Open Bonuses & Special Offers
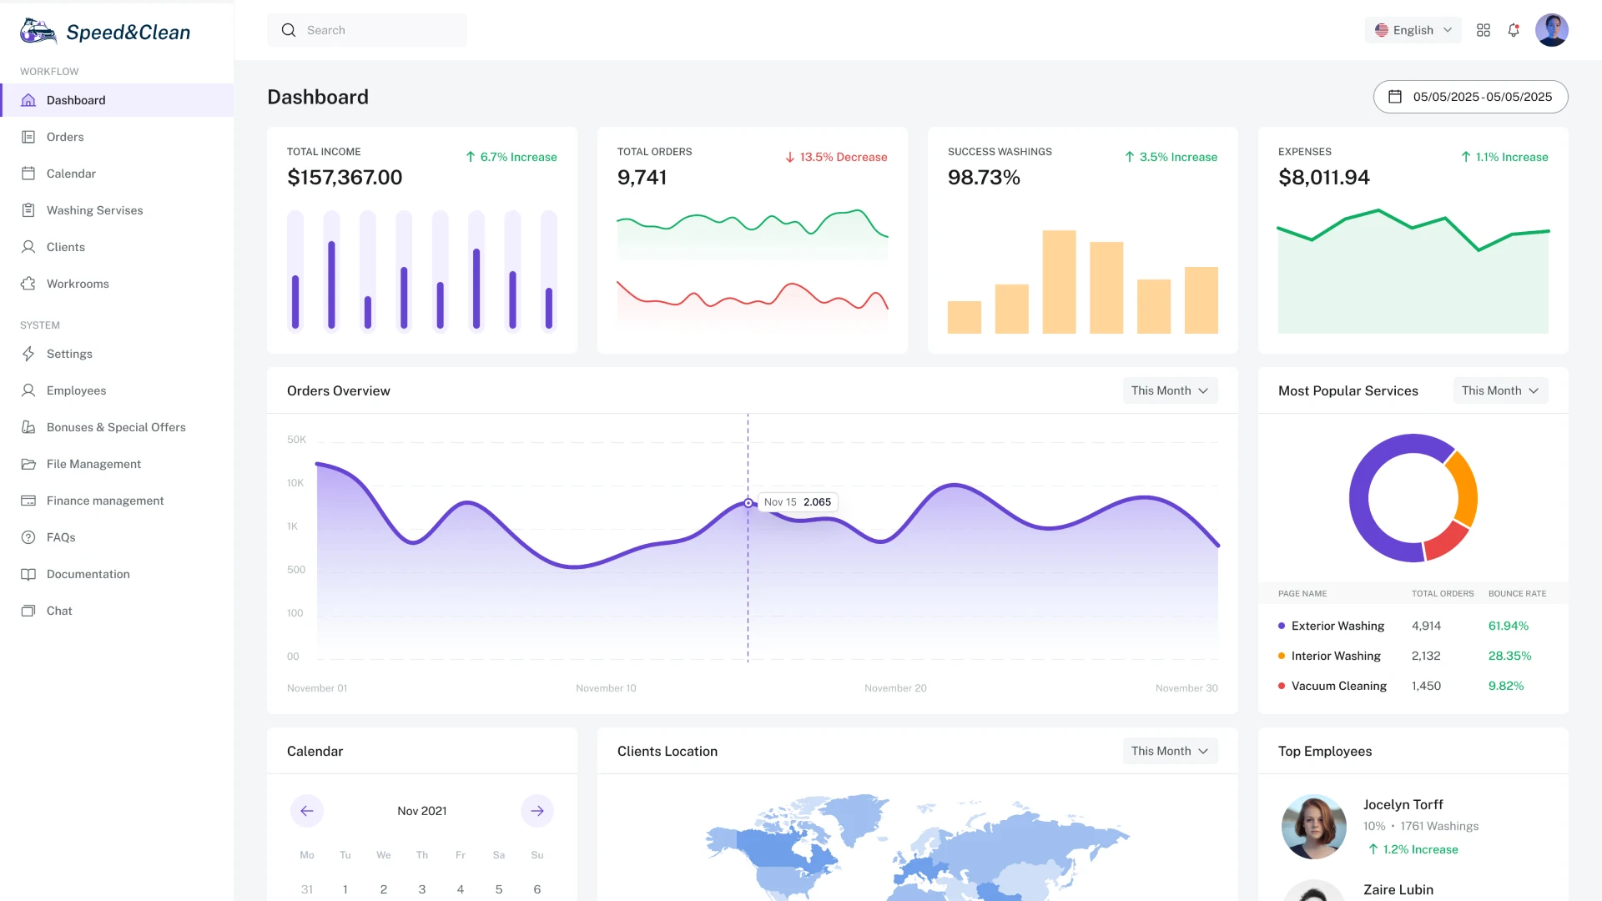This screenshot has width=1602, height=901. tap(116, 427)
